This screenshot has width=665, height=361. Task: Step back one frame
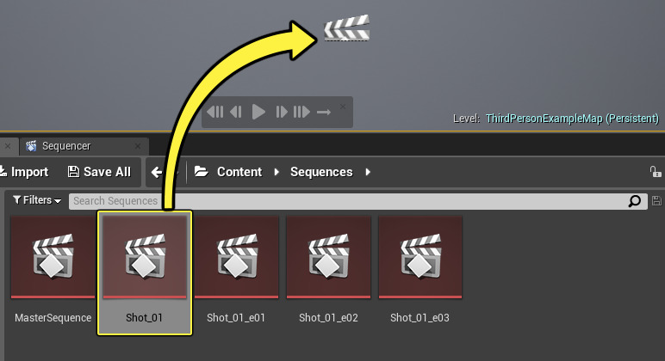tap(236, 112)
